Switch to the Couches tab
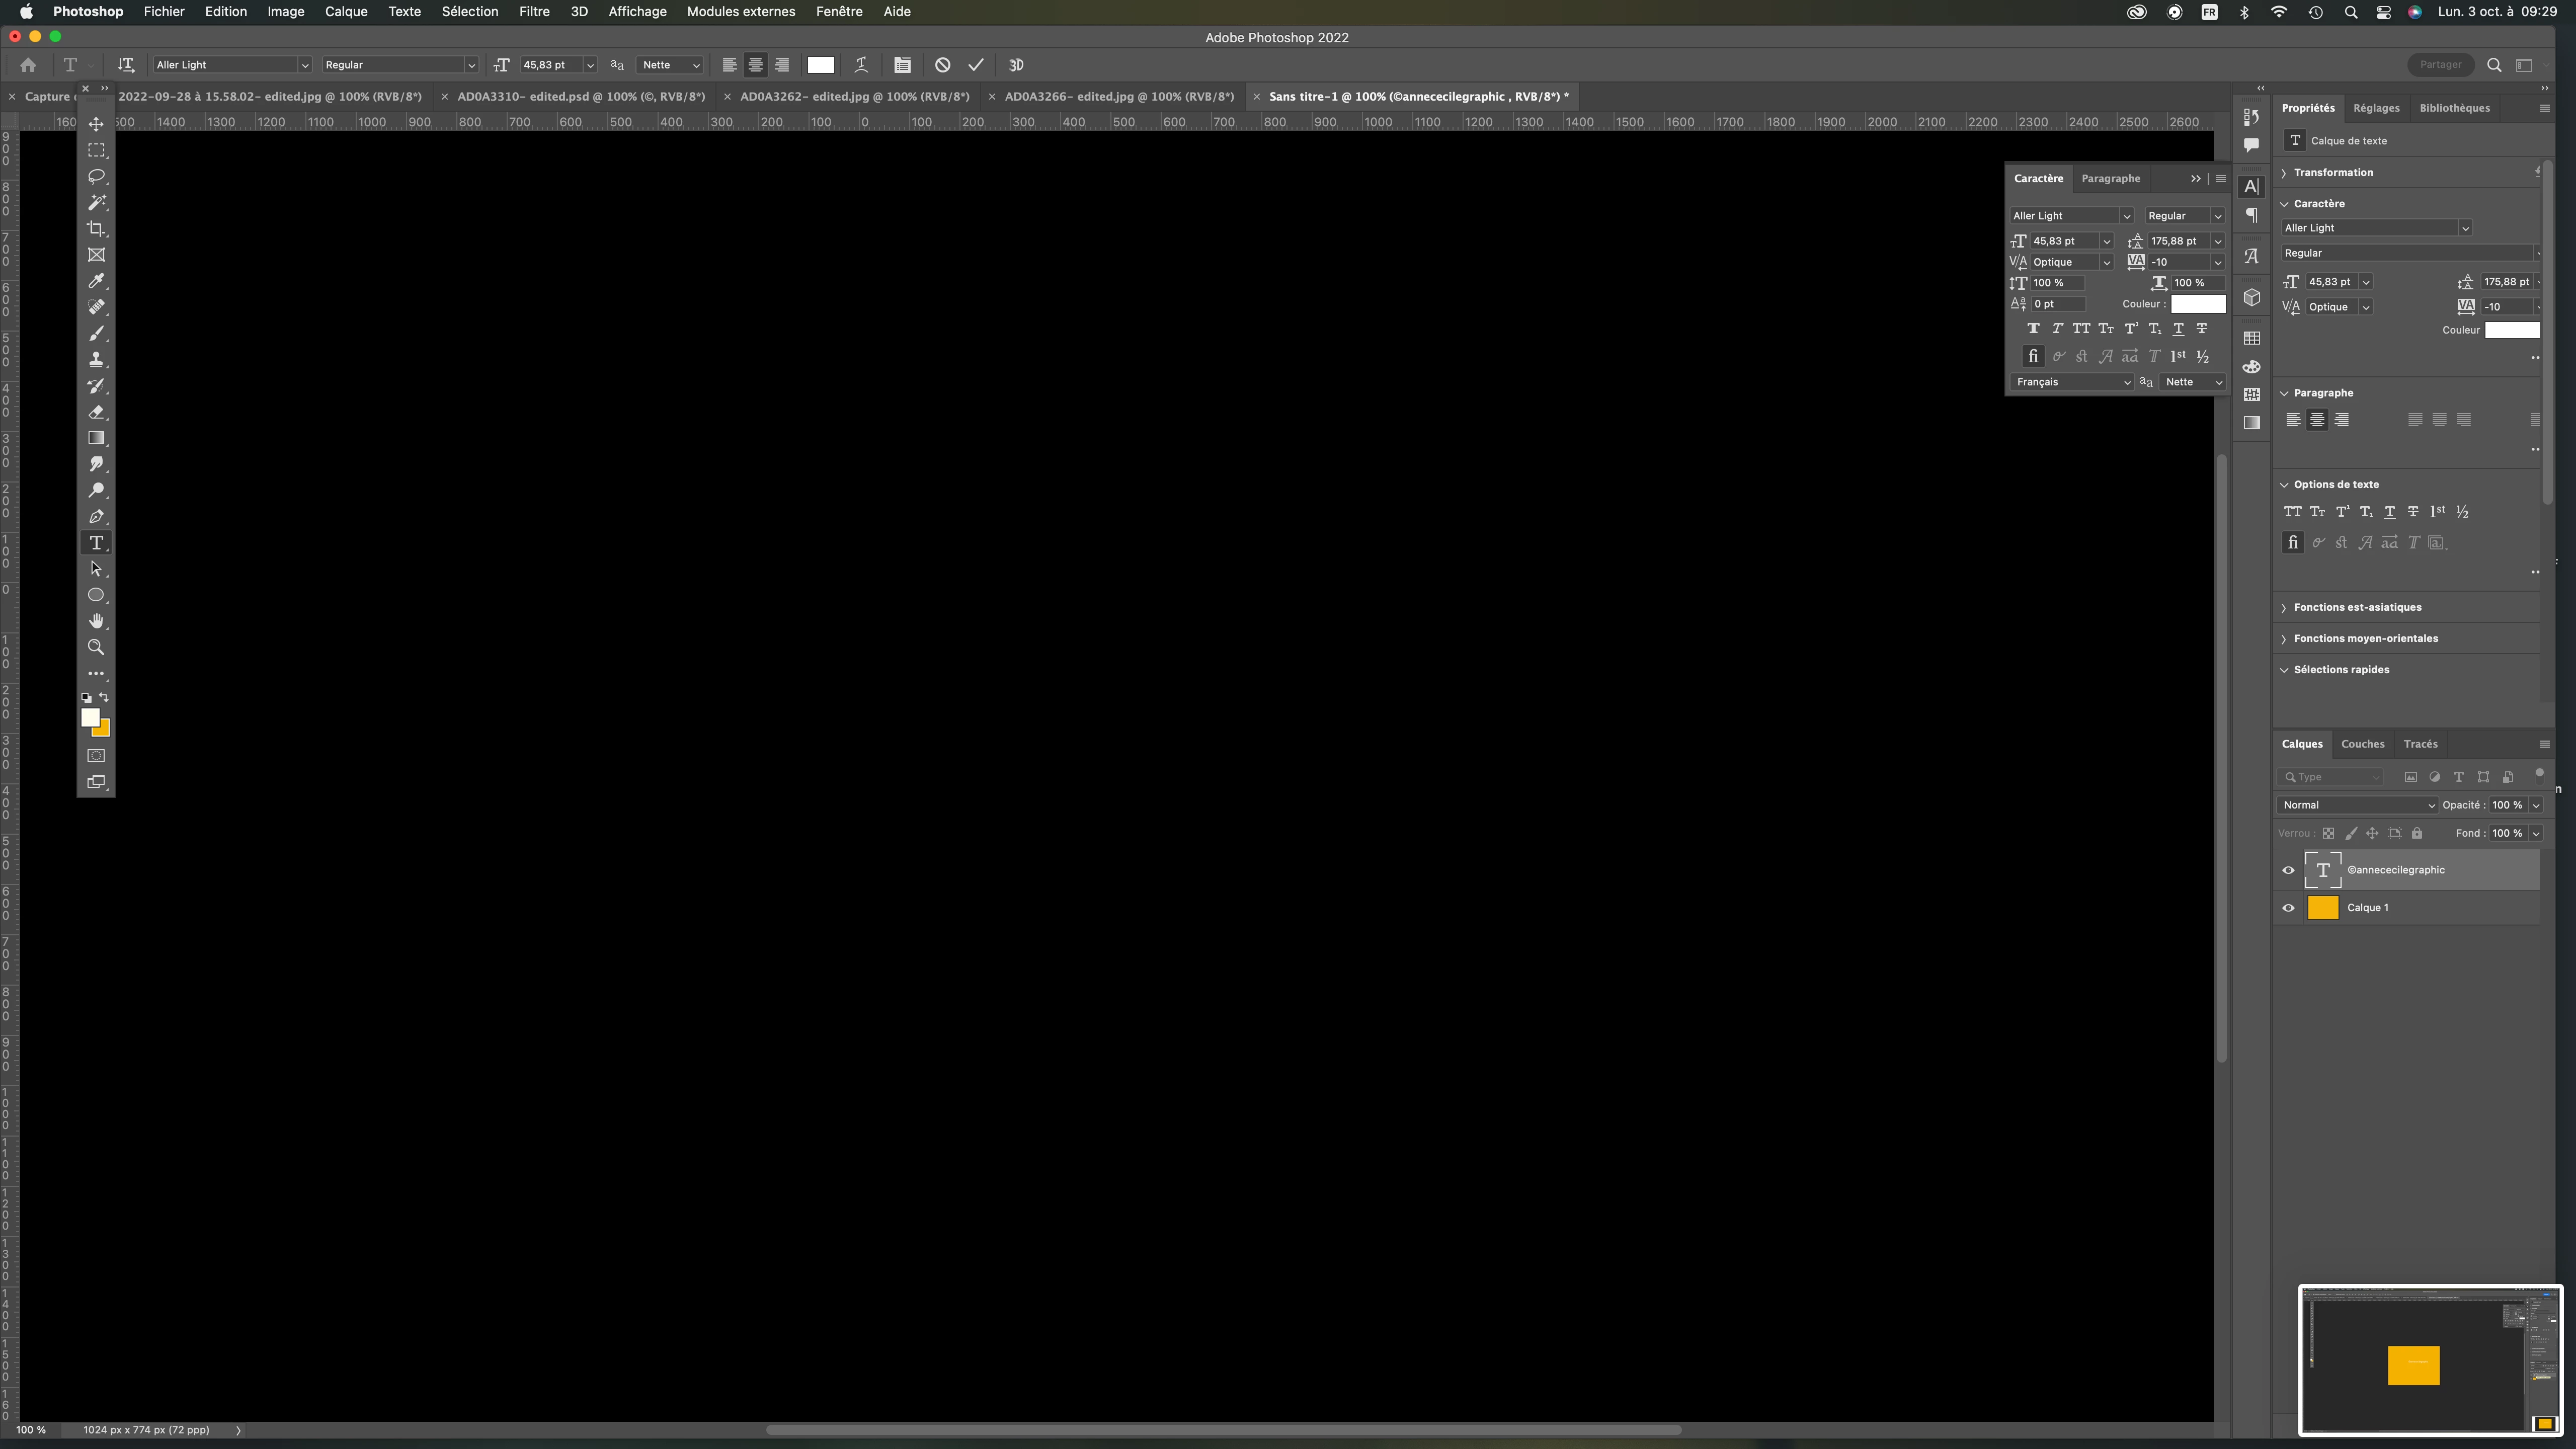Viewport: 2576px width, 1449px height. point(2362,744)
